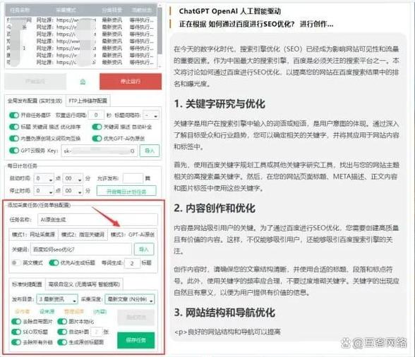Click the grayed-out start running button

point(35,82)
